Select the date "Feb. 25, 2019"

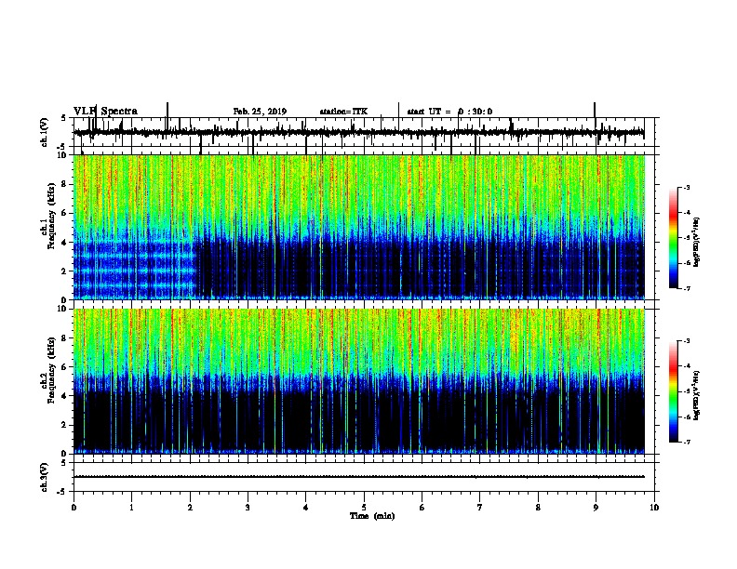tap(260, 112)
